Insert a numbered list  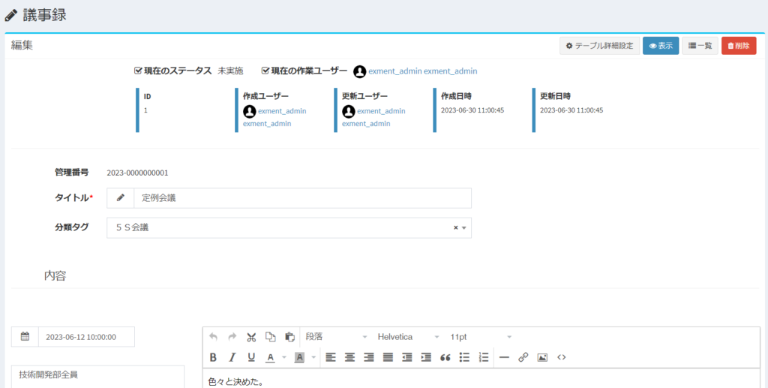[x=484, y=358]
